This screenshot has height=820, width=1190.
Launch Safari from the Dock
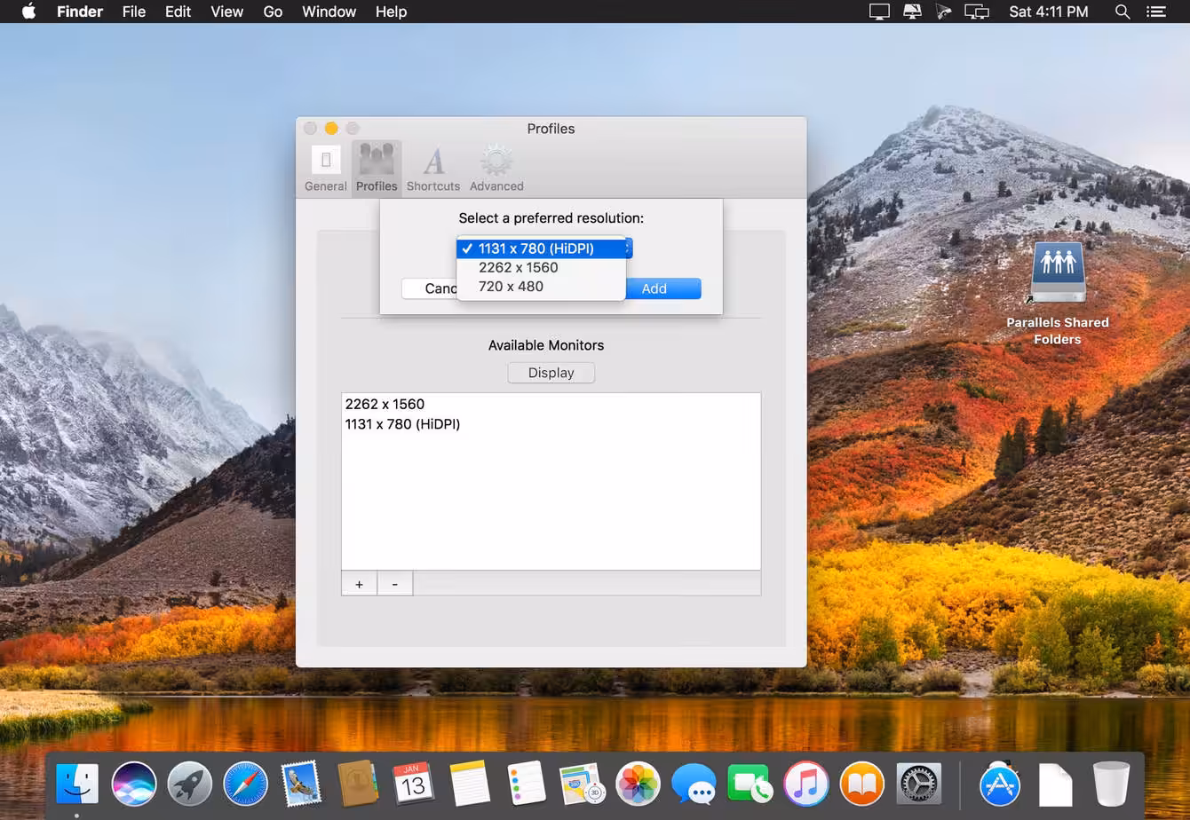[245, 785]
